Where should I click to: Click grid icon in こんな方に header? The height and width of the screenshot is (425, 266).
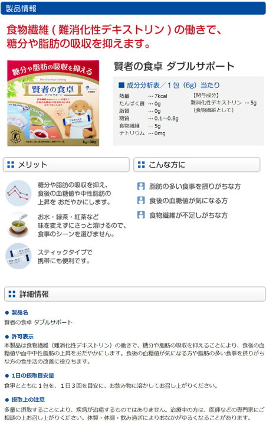click(x=141, y=165)
